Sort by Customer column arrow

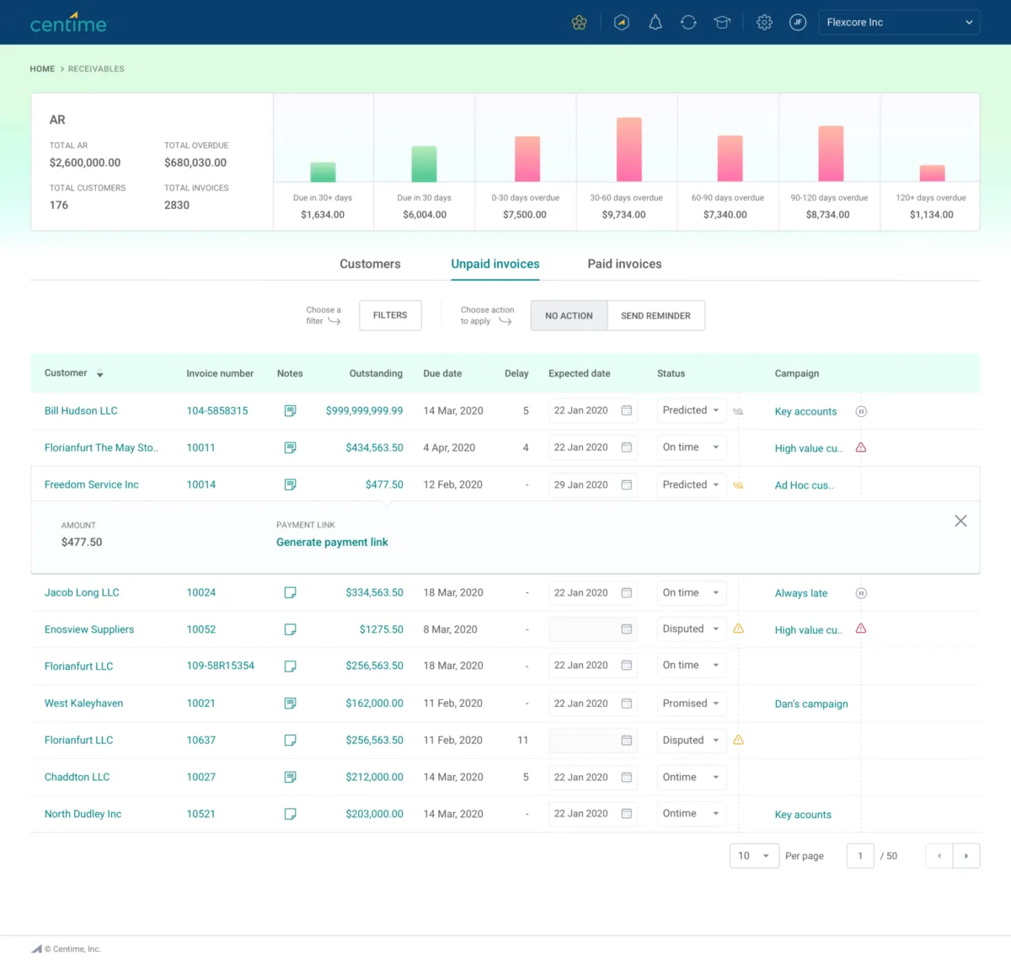pos(100,374)
